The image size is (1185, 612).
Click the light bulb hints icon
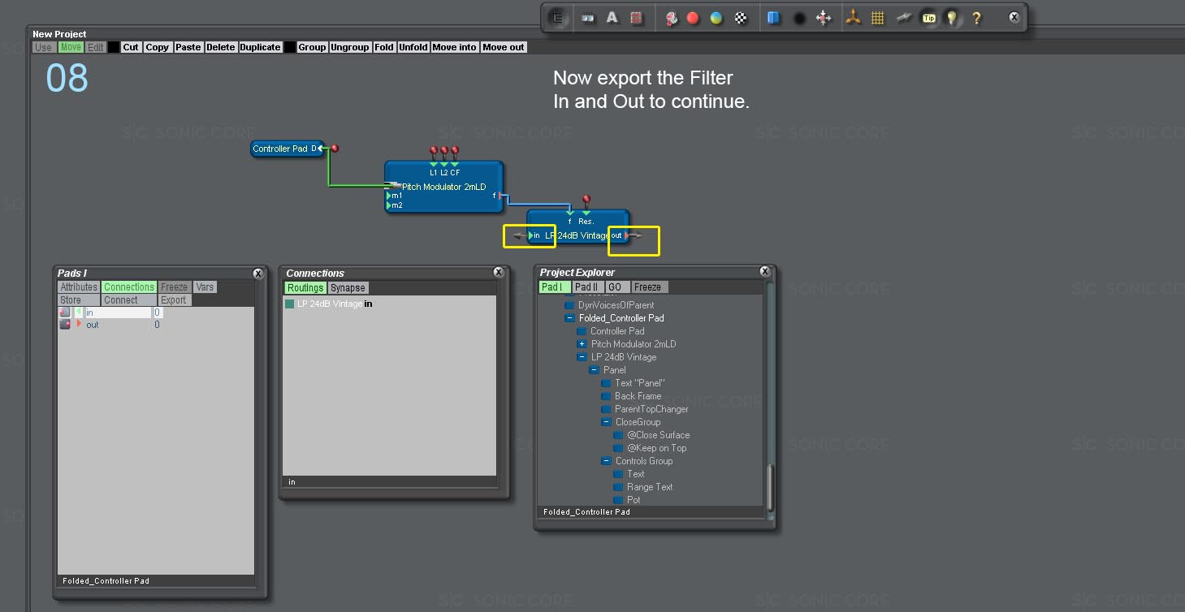pos(953,17)
